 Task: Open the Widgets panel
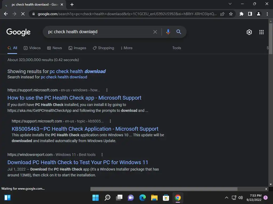point(7,198)
